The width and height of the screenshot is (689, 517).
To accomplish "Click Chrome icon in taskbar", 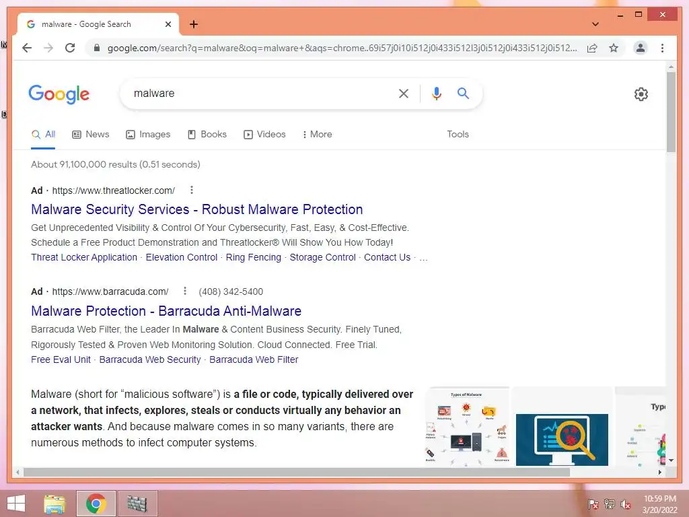I will point(96,504).
